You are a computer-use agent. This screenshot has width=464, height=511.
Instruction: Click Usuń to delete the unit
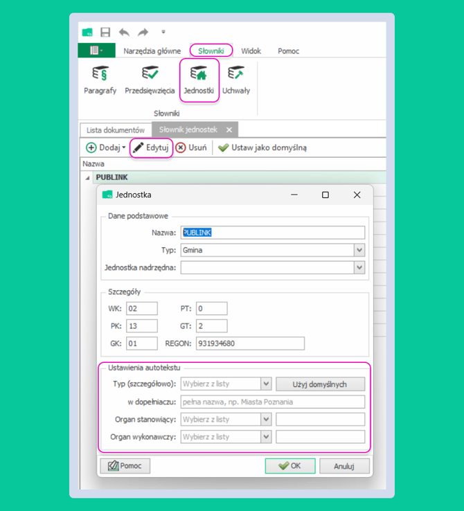click(x=191, y=147)
